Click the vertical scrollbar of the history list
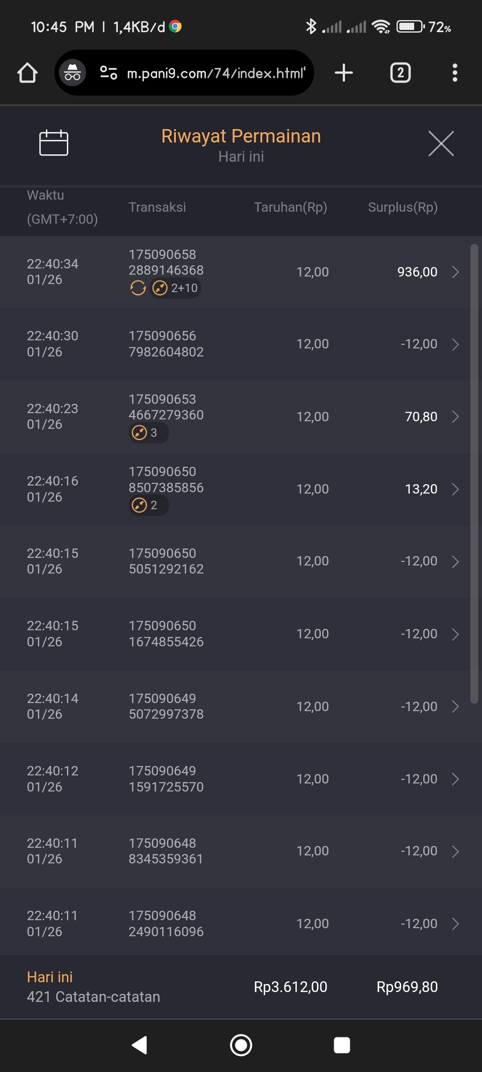This screenshot has width=482, height=1072. 474,473
